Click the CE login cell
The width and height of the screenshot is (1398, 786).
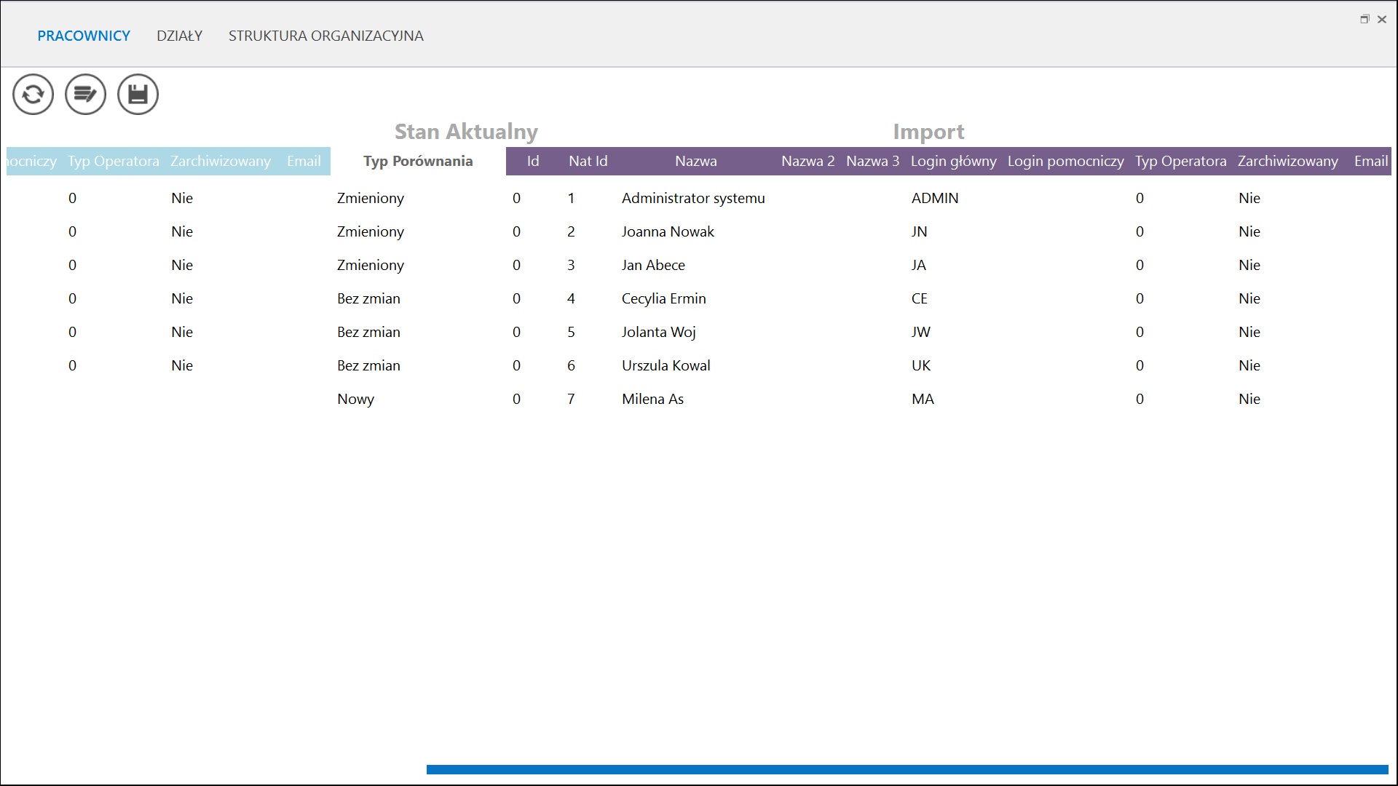(920, 298)
